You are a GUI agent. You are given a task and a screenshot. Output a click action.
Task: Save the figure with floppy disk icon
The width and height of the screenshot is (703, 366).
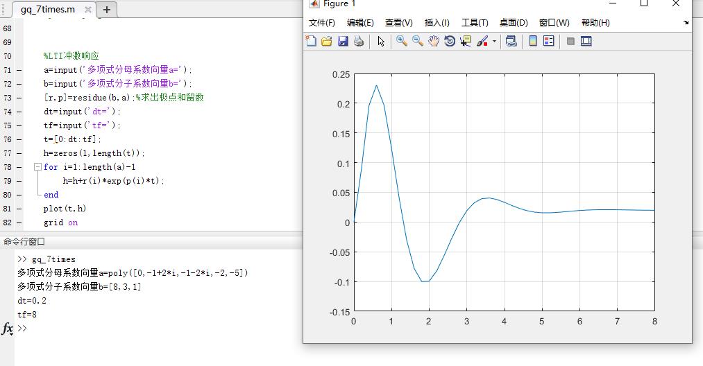coord(343,41)
